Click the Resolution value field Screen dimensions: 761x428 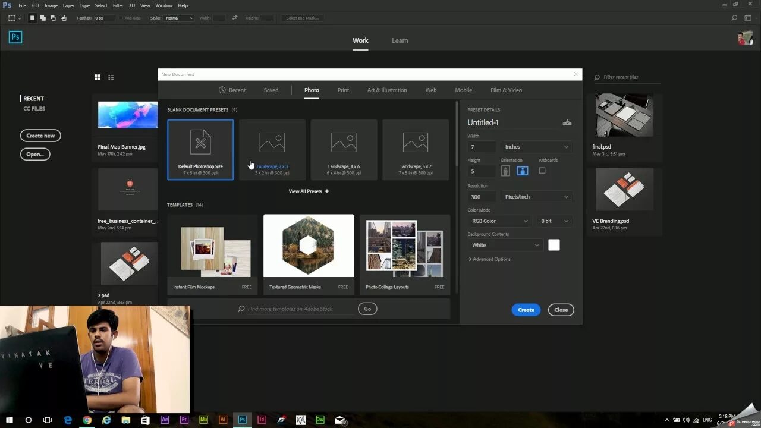point(482,197)
